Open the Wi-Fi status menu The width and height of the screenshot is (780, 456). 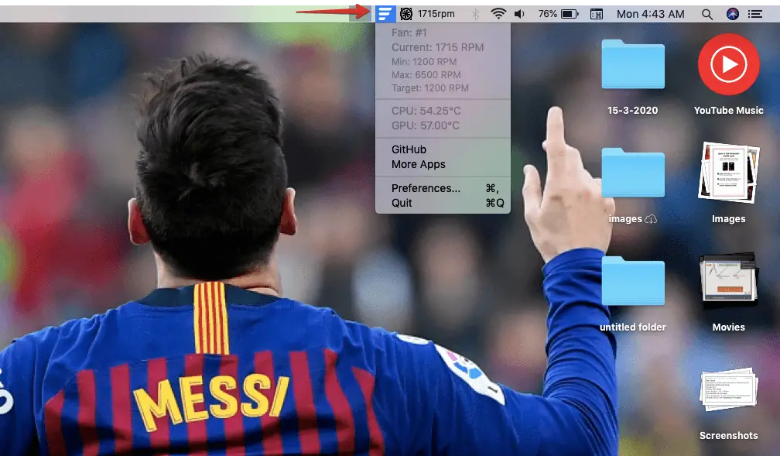[x=498, y=14]
